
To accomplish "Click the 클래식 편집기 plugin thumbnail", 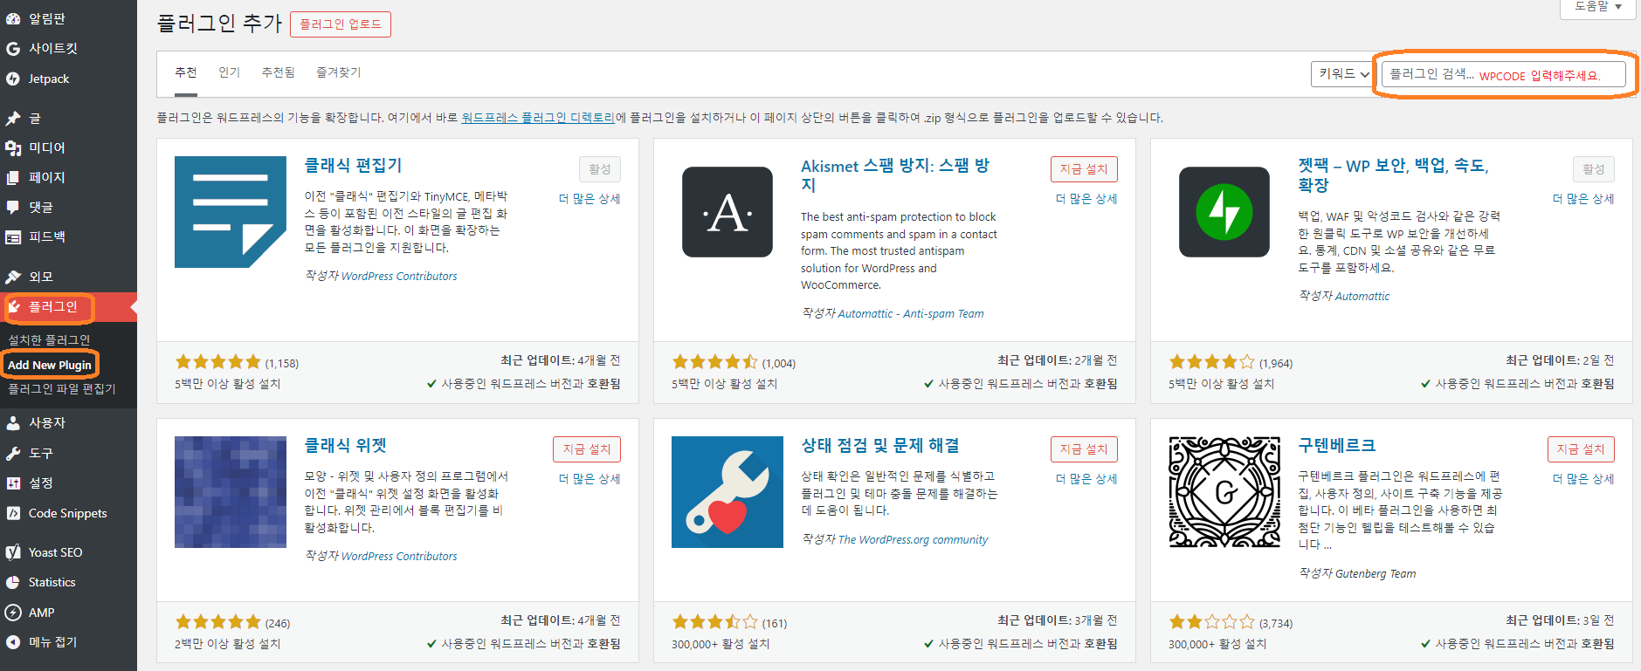I will click(x=231, y=212).
